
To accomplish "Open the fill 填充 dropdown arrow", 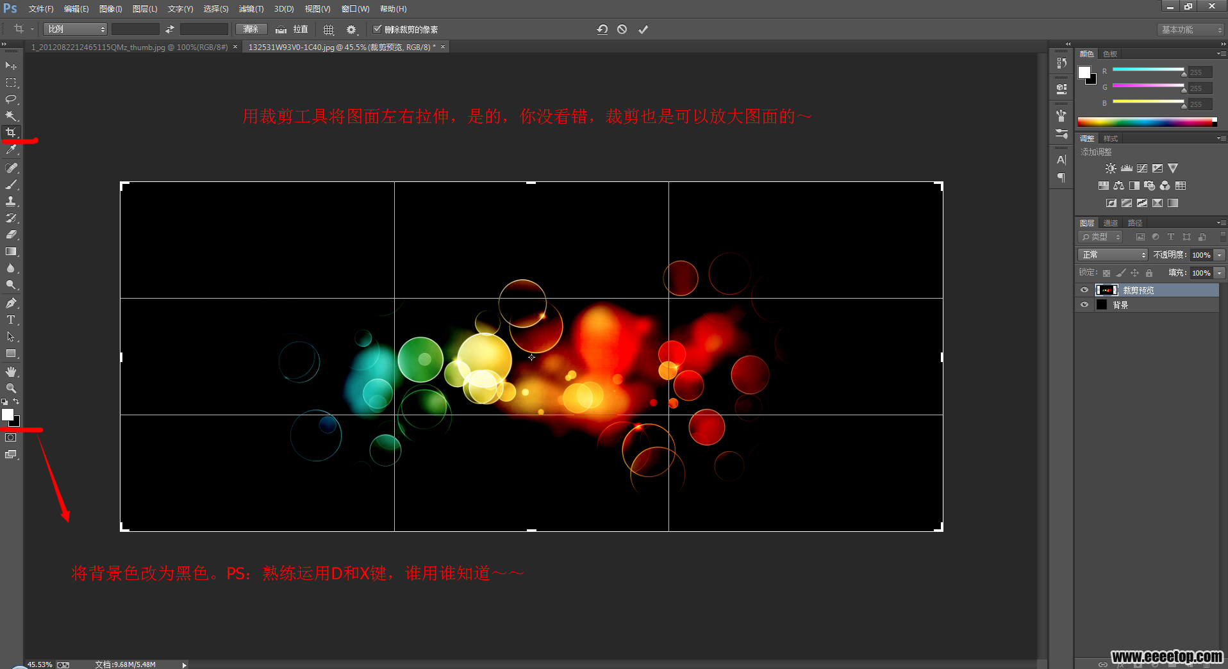I will tap(1220, 273).
